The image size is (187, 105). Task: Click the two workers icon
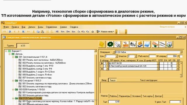tap(140, 44)
